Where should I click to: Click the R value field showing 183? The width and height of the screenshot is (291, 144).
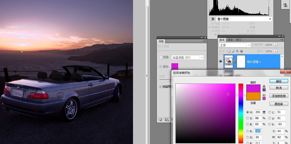[258, 131]
